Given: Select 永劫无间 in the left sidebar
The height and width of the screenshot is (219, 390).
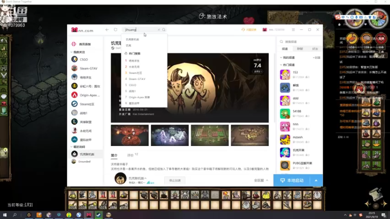Looking at the screenshot, I should pyautogui.click(x=86, y=131).
